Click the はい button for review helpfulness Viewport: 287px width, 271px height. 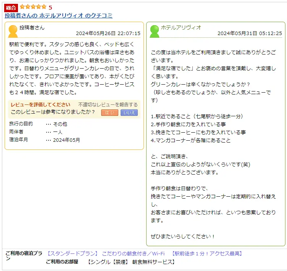click(110, 113)
